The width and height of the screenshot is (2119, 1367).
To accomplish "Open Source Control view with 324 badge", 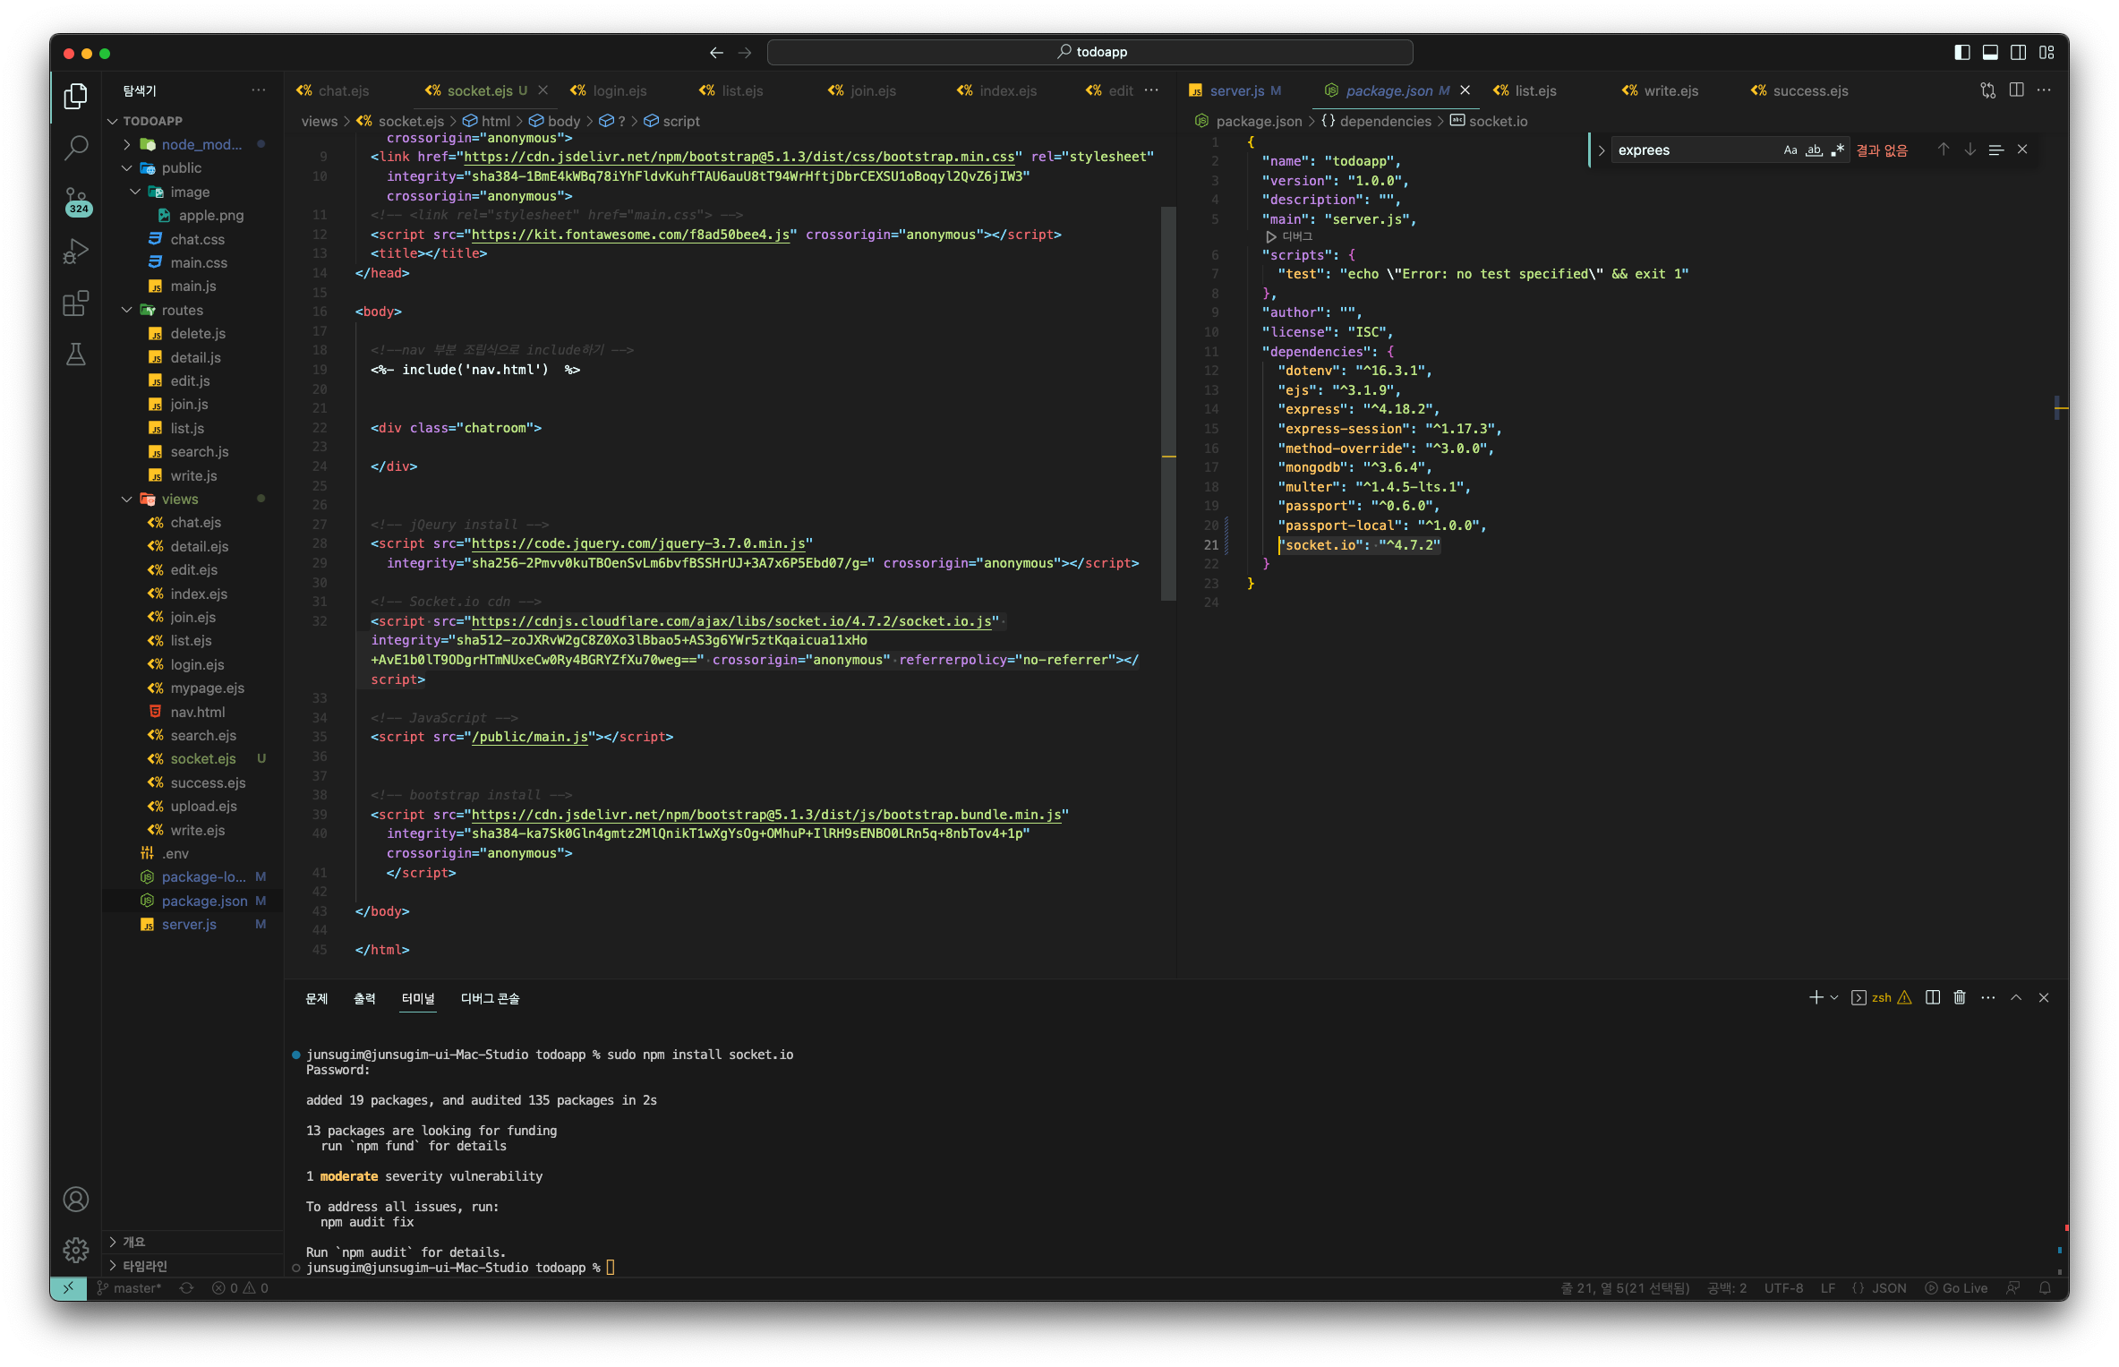I will [76, 200].
